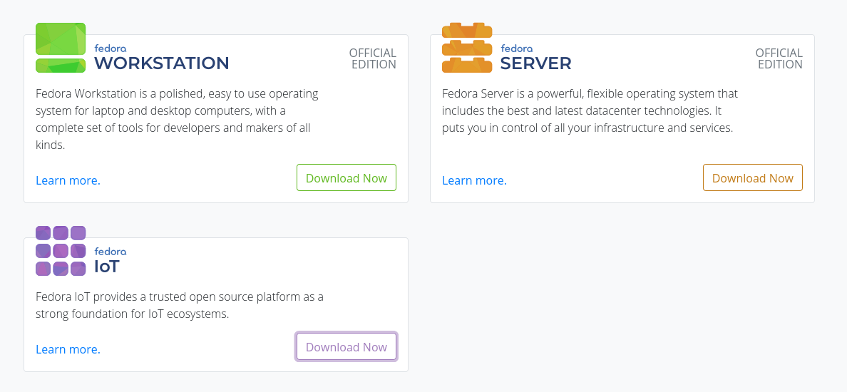Click the green Fedora Workstation logo icon

click(x=61, y=48)
